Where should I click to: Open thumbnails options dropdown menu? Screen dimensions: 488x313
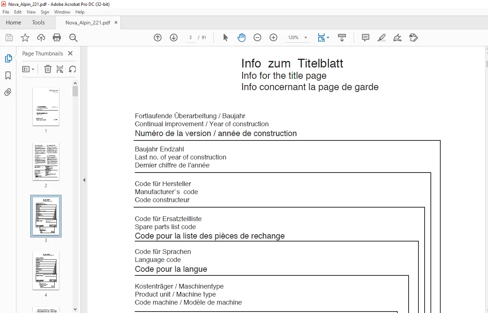[28, 69]
